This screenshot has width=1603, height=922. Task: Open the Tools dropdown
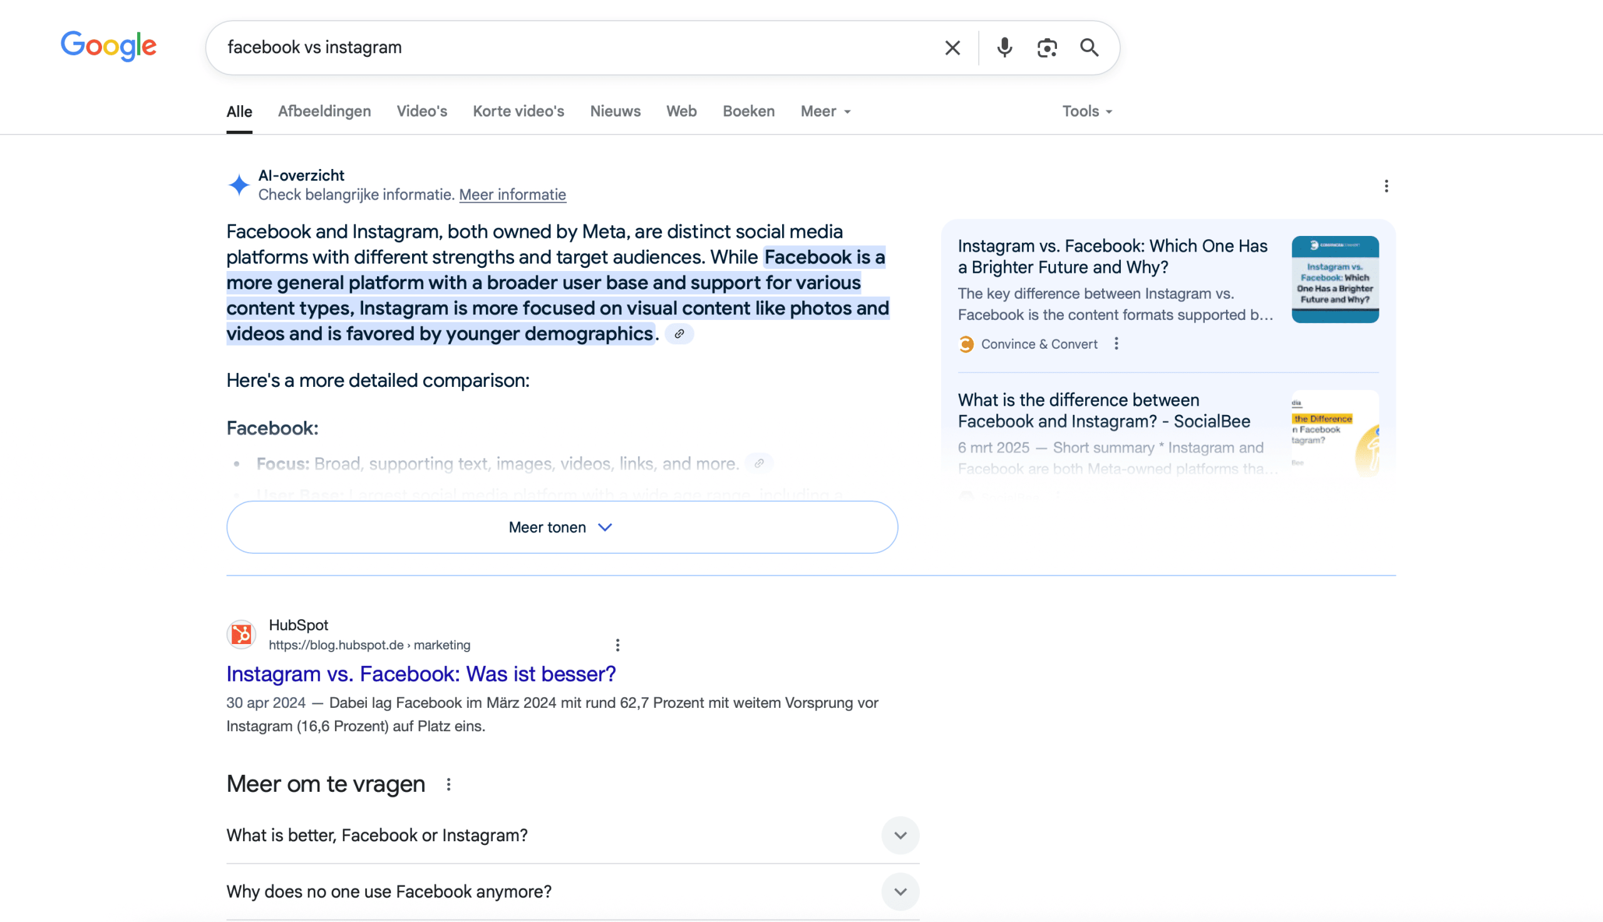tap(1087, 111)
